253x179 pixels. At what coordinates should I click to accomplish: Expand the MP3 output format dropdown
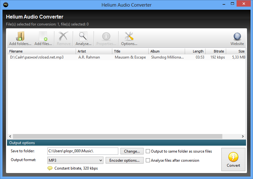pyautogui.click(x=75, y=160)
